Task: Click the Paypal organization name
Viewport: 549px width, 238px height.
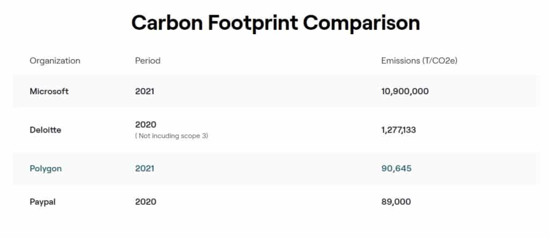Action: click(x=43, y=202)
